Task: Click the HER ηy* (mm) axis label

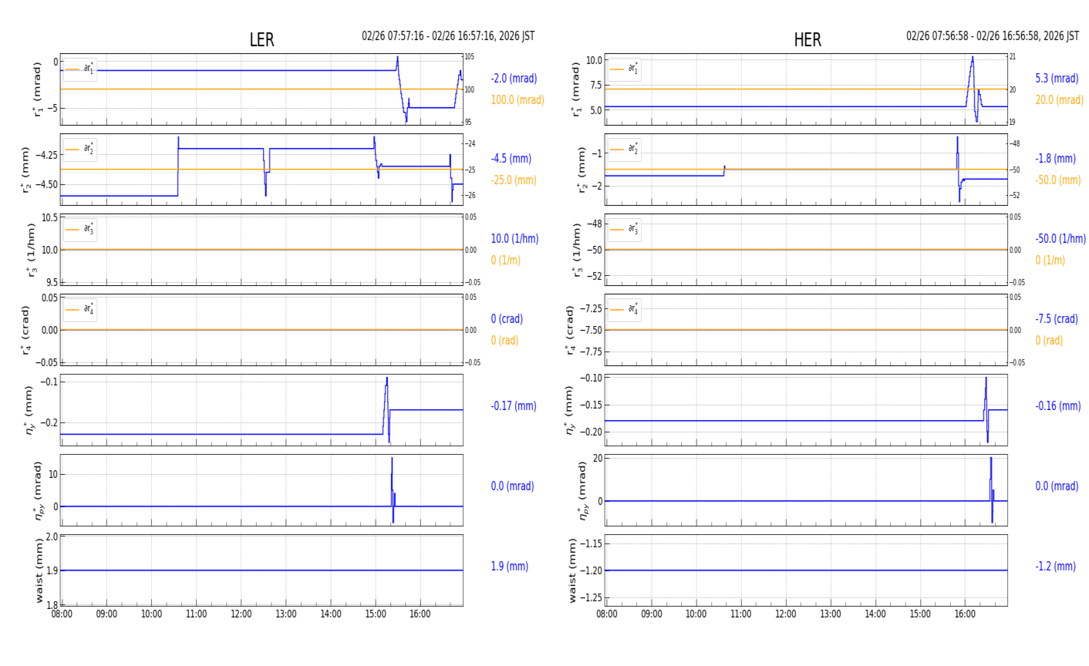Action: [x=570, y=410]
